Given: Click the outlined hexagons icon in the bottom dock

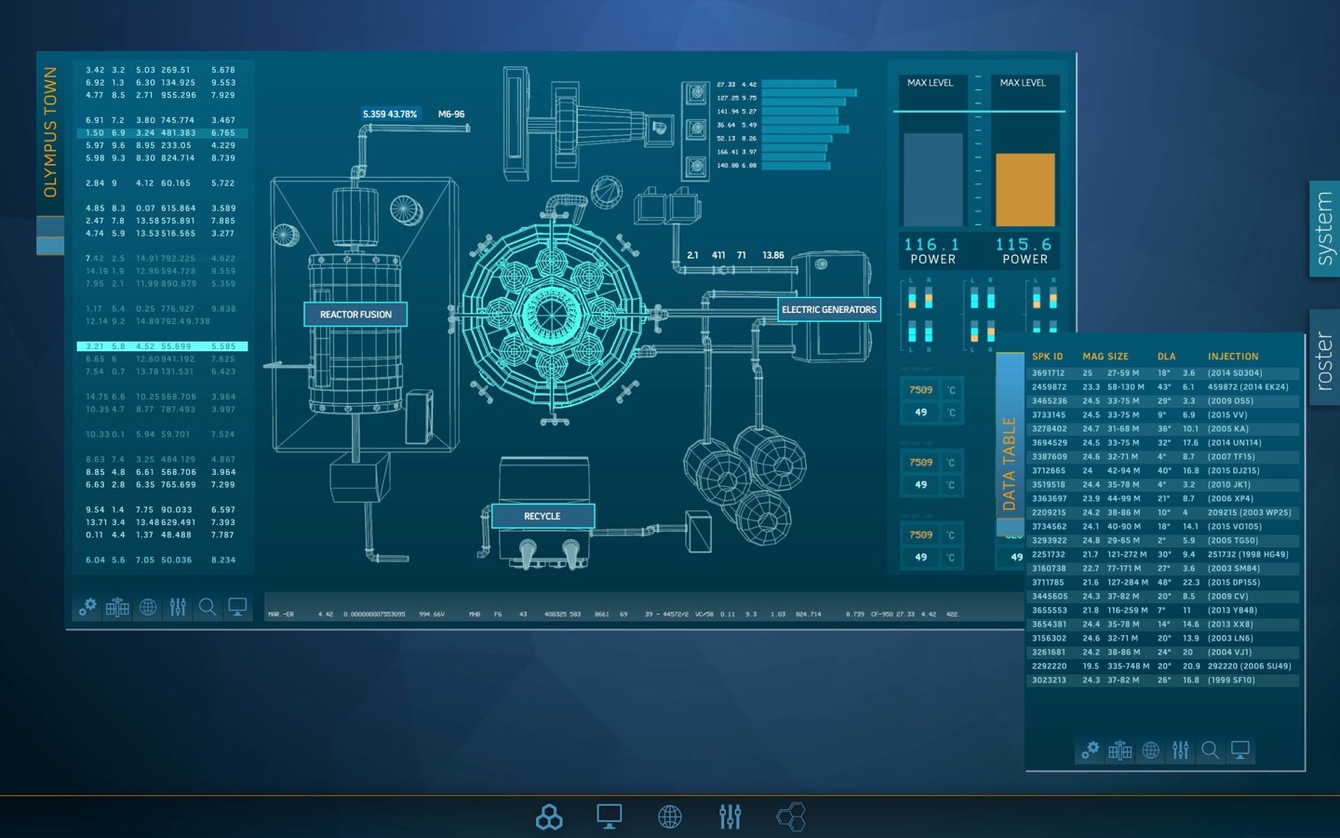Looking at the screenshot, I should click(x=791, y=818).
